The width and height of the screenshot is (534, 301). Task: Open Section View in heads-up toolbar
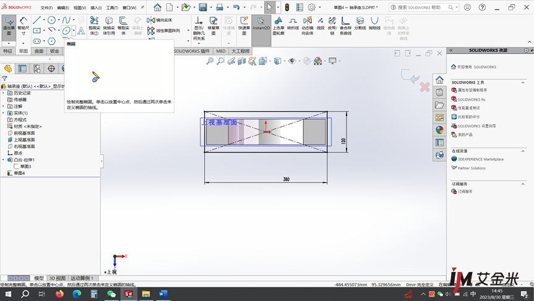[241, 61]
